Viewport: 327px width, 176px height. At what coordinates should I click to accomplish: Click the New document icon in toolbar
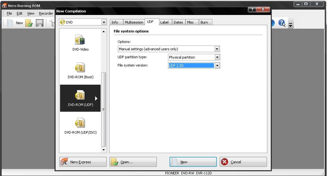[x=10, y=23]
